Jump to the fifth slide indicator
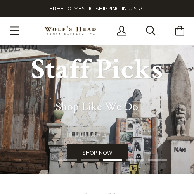Image resolution: width=194 pixels, height=194 pixels. coord(158,160)
